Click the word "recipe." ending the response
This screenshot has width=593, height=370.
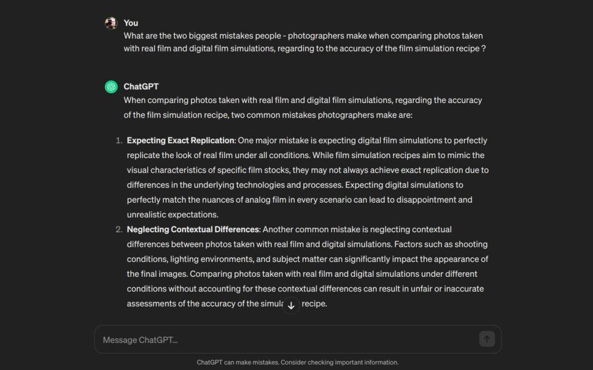coord(314,303)
